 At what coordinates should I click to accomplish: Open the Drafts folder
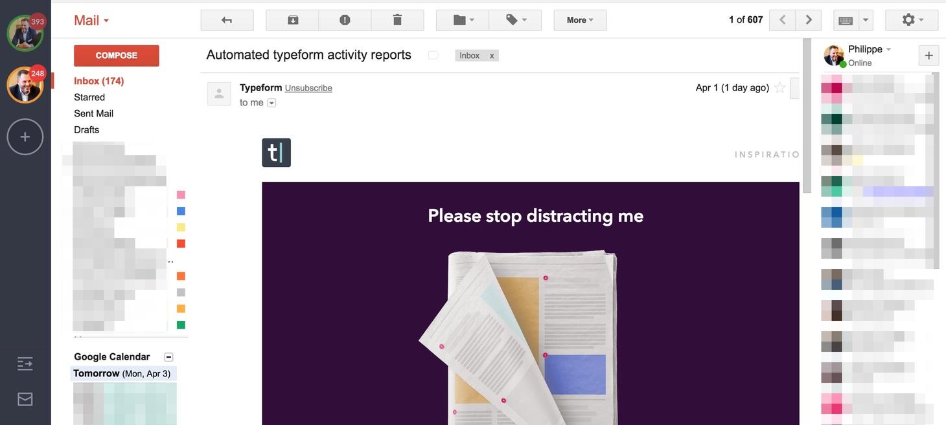(86, 129)
